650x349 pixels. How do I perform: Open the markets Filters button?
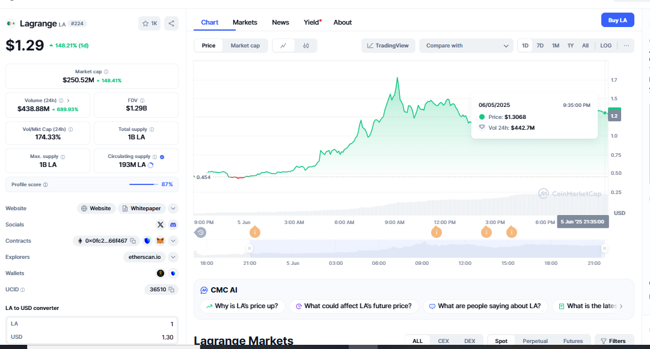(x=614, y=341)
